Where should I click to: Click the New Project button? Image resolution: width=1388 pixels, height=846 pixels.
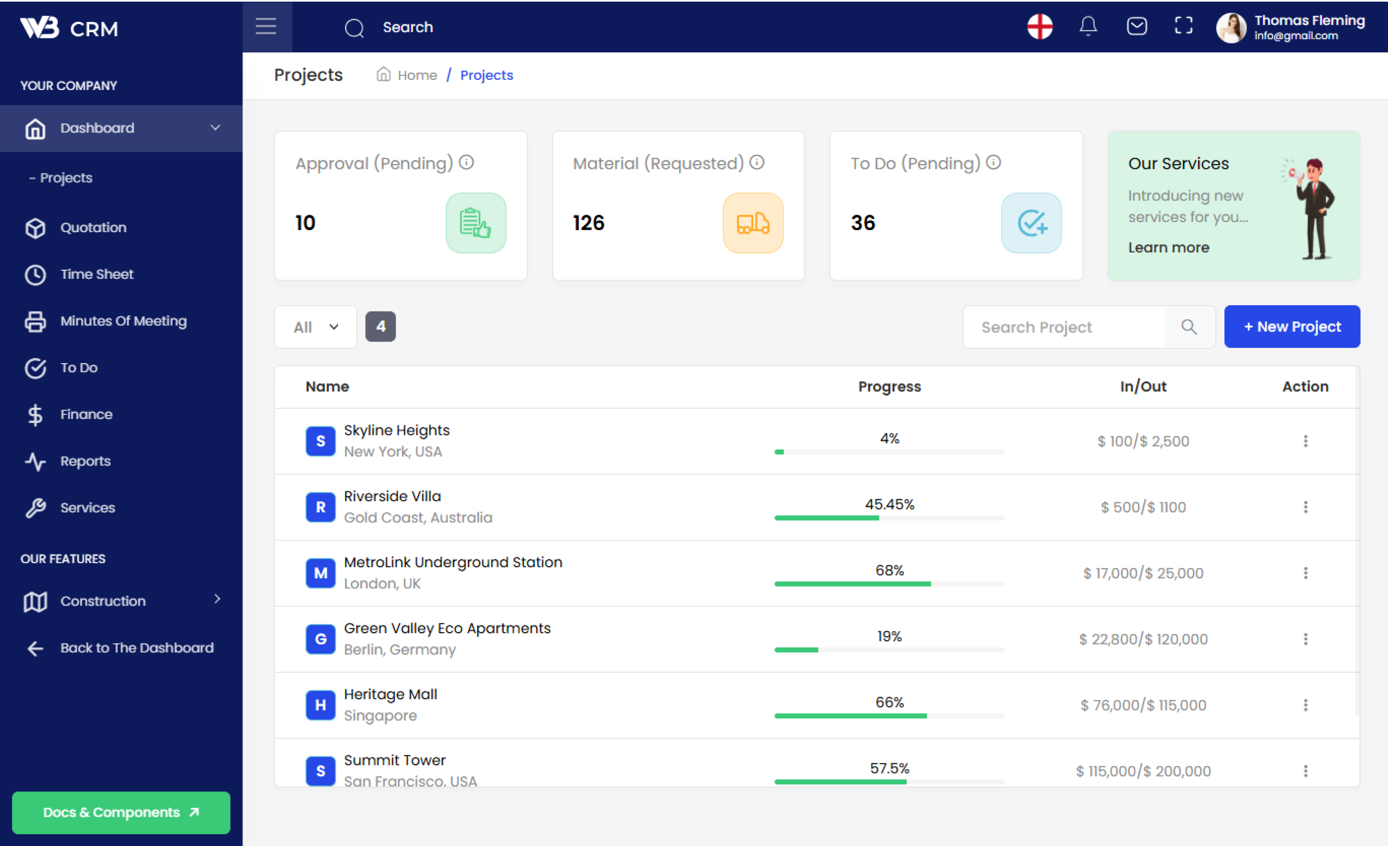[1292, 327]
